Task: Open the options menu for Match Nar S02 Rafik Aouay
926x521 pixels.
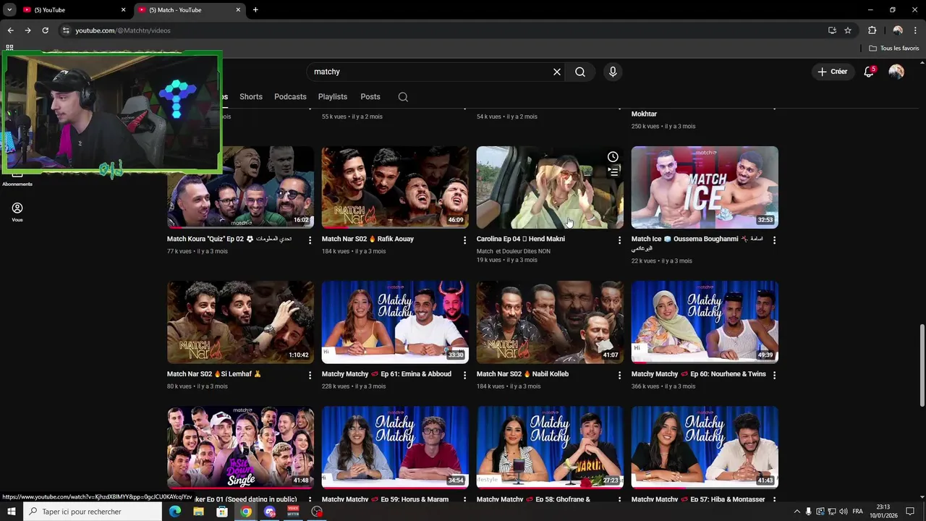Action: [464, 240]
